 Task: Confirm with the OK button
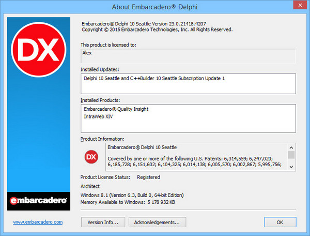(280, 222)
